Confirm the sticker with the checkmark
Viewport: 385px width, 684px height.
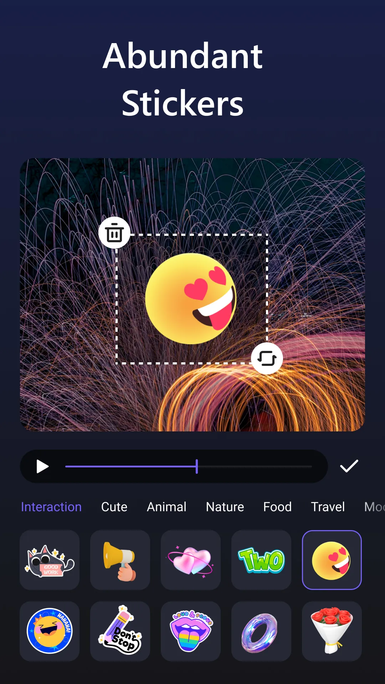349,466
